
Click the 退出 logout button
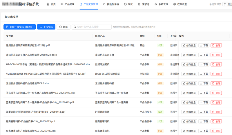click(x=228, y=4)
